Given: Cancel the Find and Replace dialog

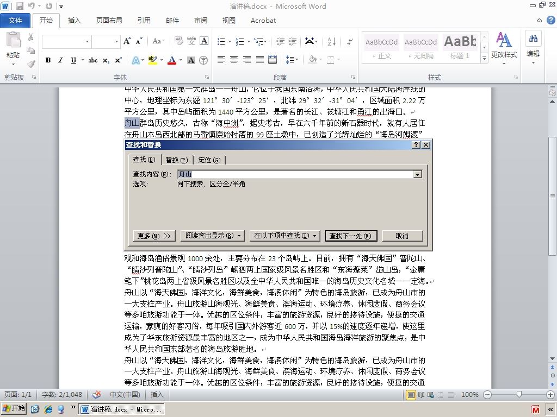Looking at the screenshot, I should point(402,236).
